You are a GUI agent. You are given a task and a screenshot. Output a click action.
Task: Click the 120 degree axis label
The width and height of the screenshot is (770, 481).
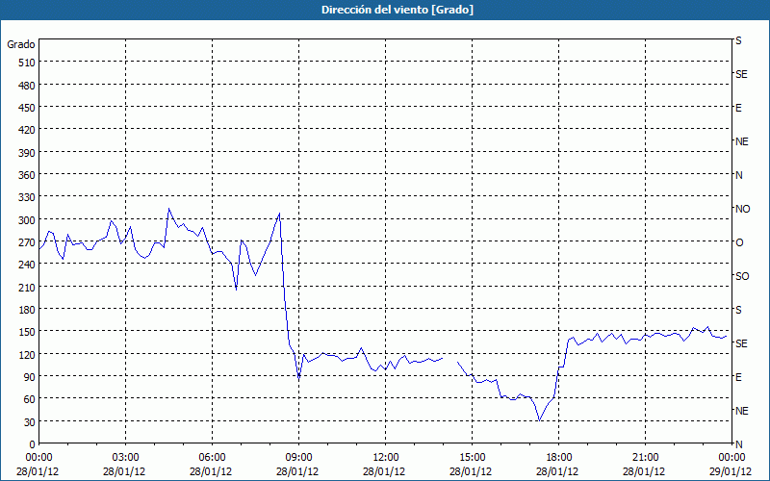[x=27, y=354]
